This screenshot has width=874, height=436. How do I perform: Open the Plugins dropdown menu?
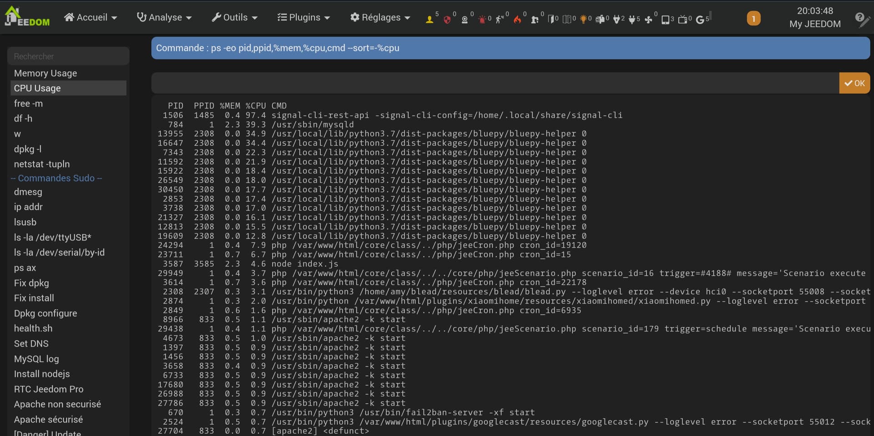(x=304, y=17)
